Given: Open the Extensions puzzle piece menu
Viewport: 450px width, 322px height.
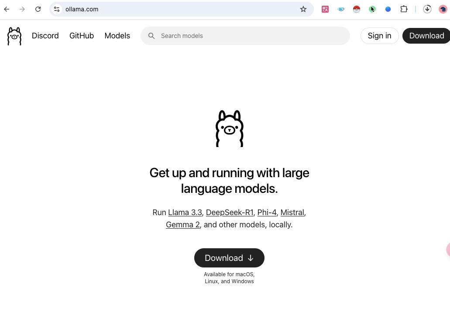Looking at the screenshot, I should (x=404, y=9).
